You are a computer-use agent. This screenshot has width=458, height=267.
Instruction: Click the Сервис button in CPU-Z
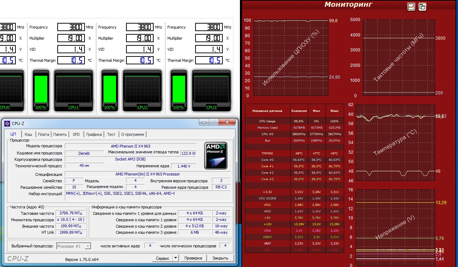[163, 258]
